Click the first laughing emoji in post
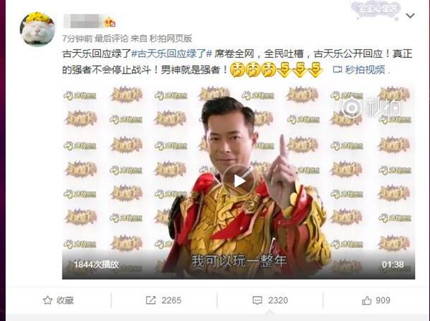The width and height of the screenshot is (430, 321). pos(237,69)
